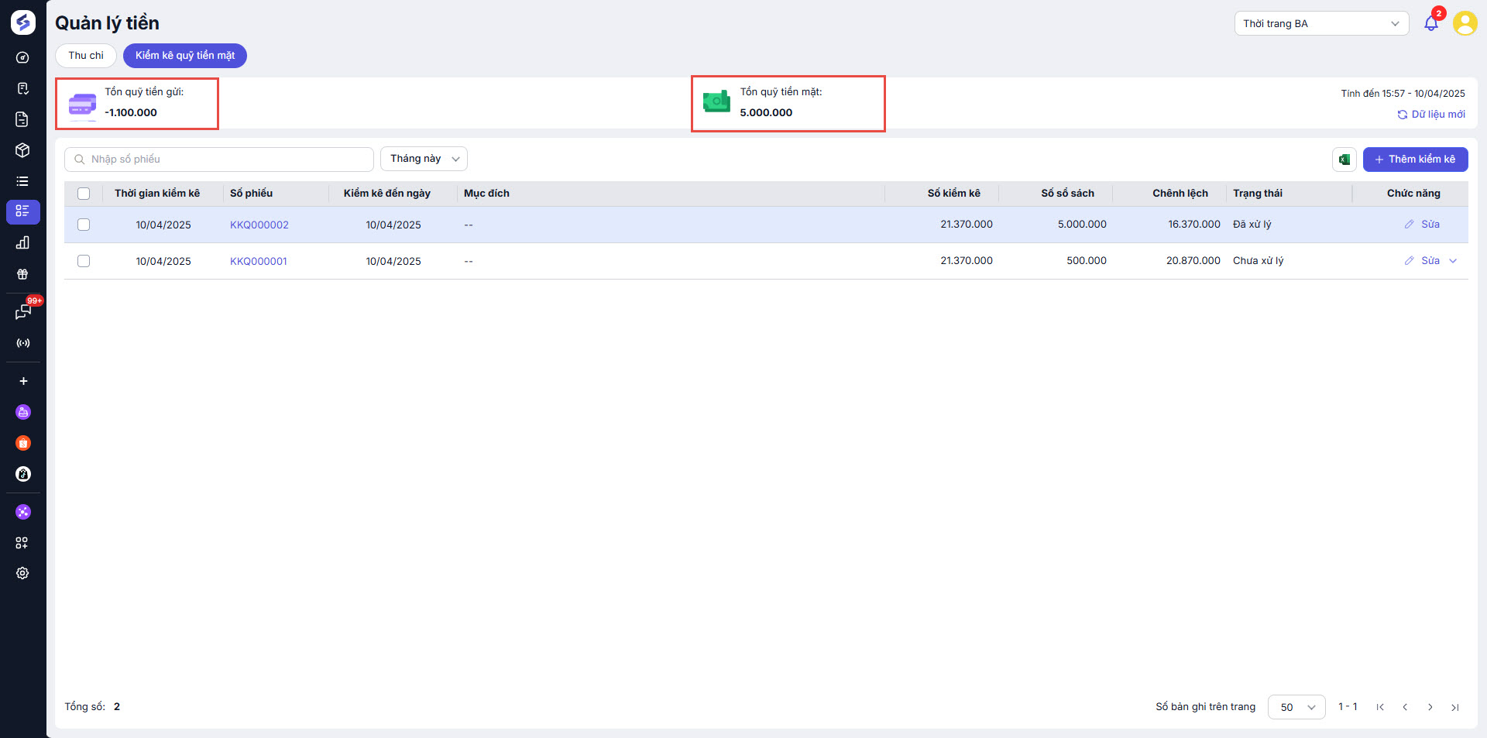Open notifications bell icon
The width and height of the screenshot is (1487, 738).
[x=1431, y=23]
